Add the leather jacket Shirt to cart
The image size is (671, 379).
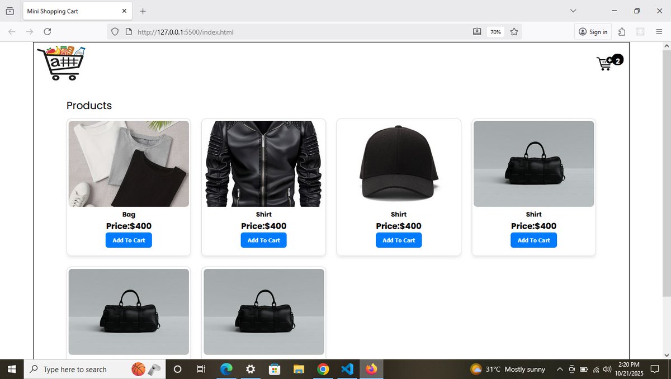(264, 240)
